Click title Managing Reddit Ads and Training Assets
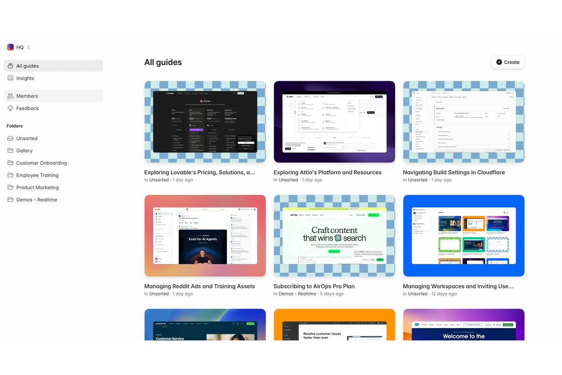The height and width of the screenshot is (375, 562). pos(199,286)
